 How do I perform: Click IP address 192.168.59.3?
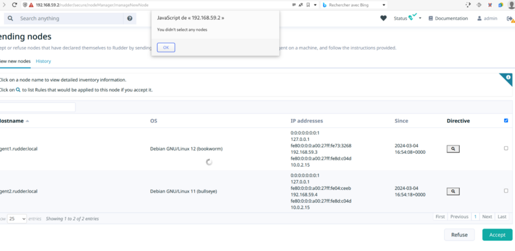coord(304,152)
